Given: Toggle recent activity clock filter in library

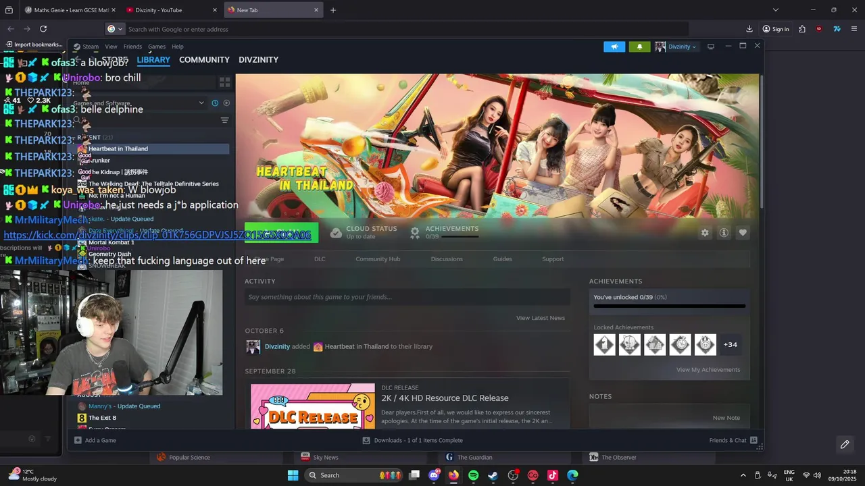Looking at the screenshot, I should click(x=215, y=103).
